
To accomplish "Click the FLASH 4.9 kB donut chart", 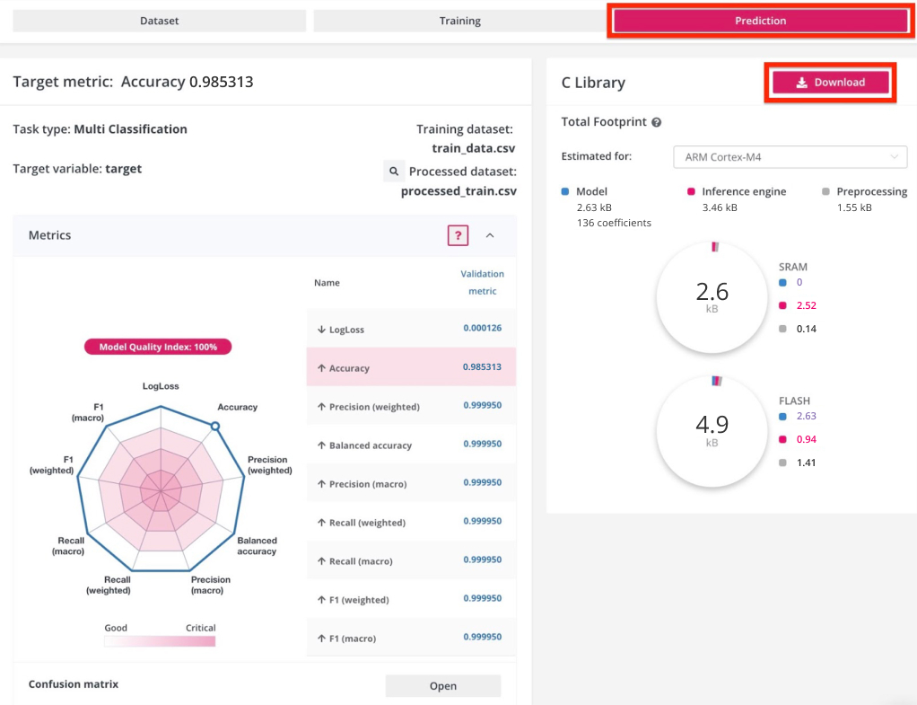I will (712, 430).
